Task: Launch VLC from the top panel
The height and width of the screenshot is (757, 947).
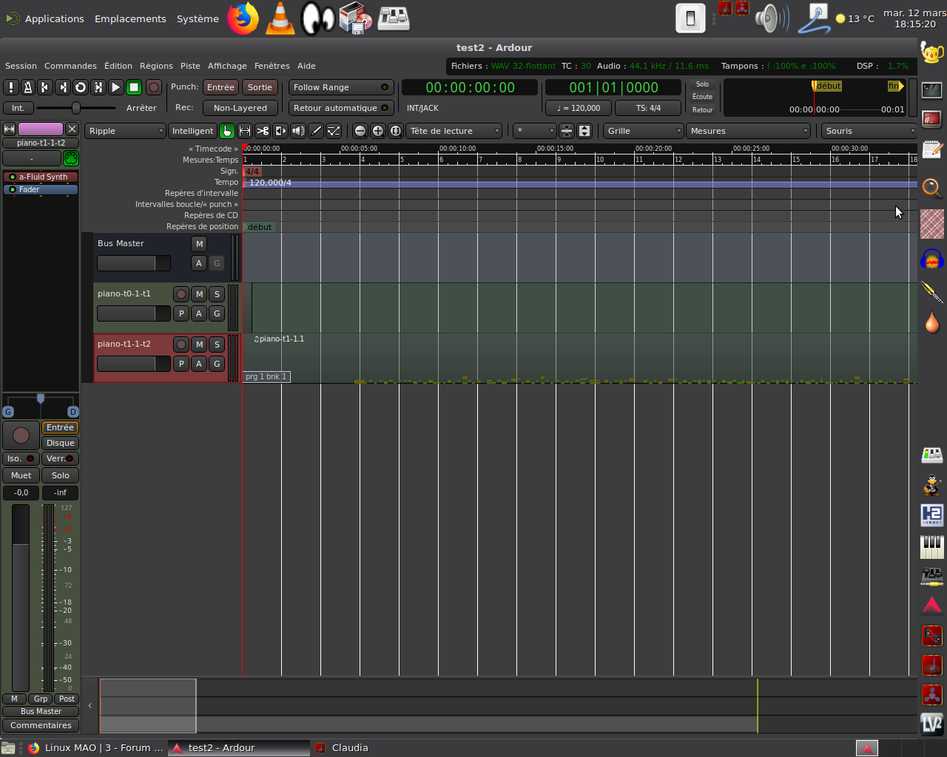Action: tap(280, 18)
